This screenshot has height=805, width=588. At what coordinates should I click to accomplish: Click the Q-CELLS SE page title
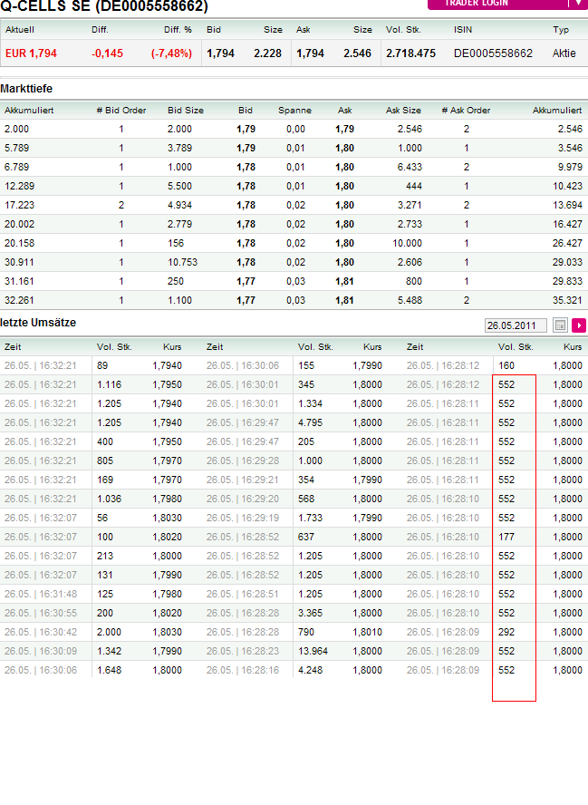tap(104, 7)
